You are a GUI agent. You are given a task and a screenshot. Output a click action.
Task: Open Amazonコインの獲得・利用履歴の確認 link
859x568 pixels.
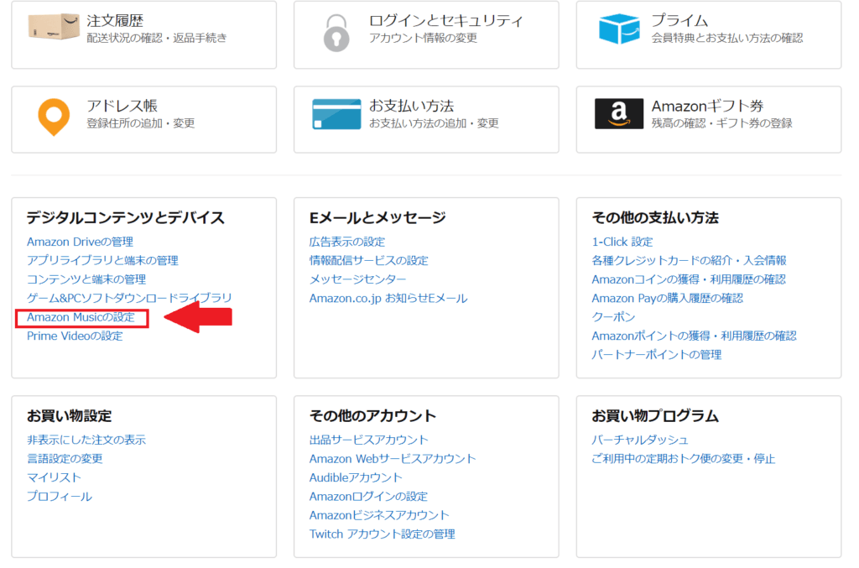[x=689, y=279]
